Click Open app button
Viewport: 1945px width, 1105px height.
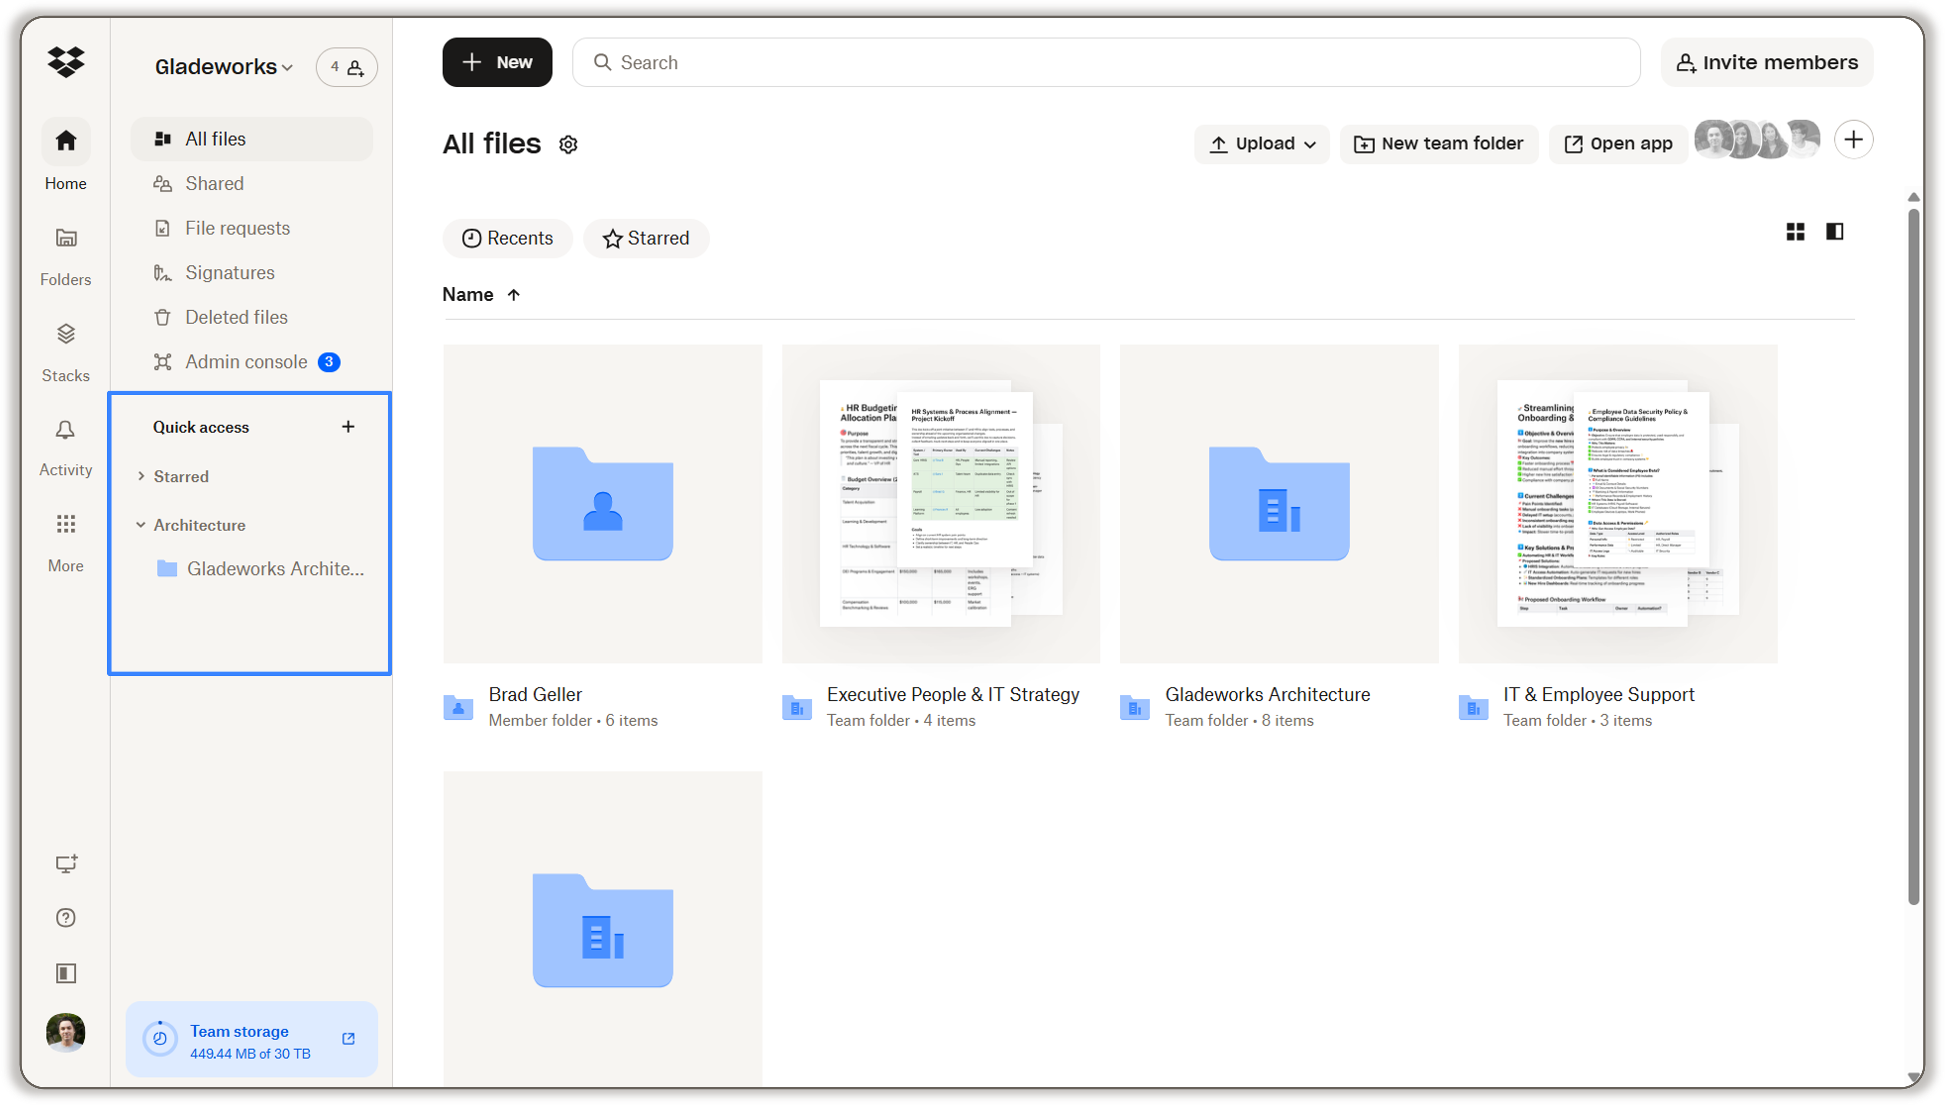[x=1619, y=144]
